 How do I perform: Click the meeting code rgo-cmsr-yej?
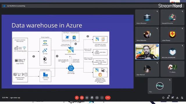tap(15, 98)
